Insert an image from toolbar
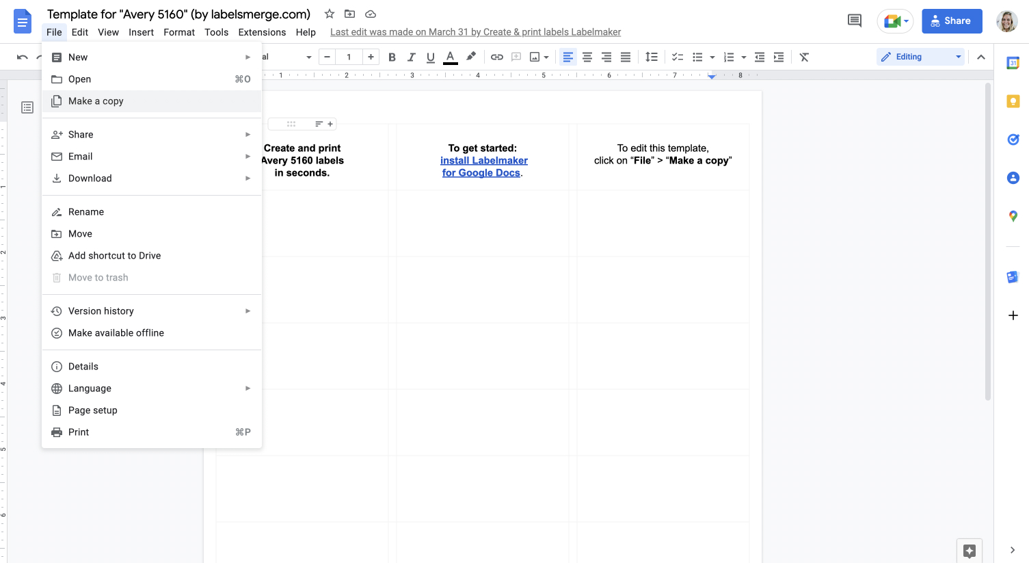1029x563 pixels. [x=535, y=57]
